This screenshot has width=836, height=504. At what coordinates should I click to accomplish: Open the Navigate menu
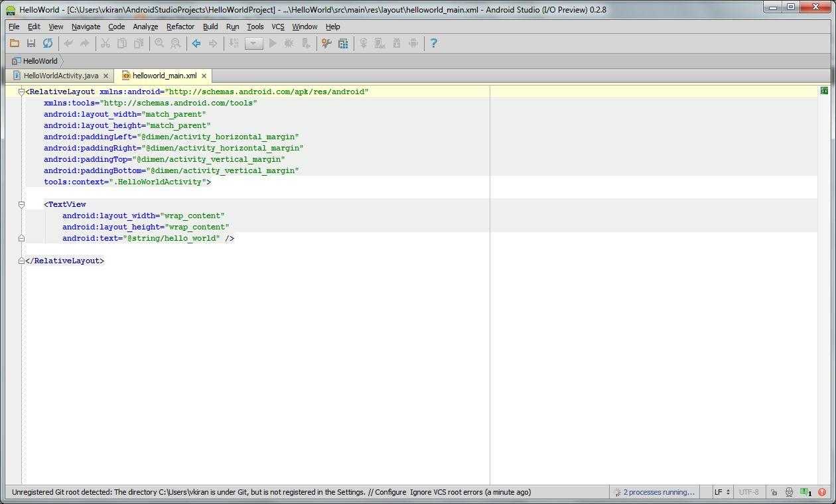coord(86,27)
